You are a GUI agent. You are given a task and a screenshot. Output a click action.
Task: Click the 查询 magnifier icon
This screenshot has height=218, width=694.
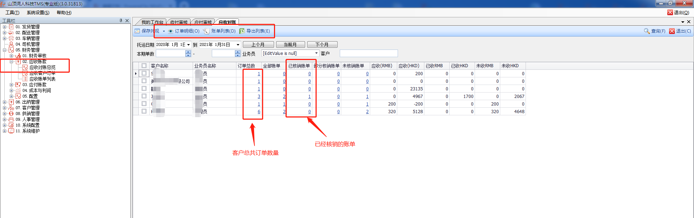(647, 31)
